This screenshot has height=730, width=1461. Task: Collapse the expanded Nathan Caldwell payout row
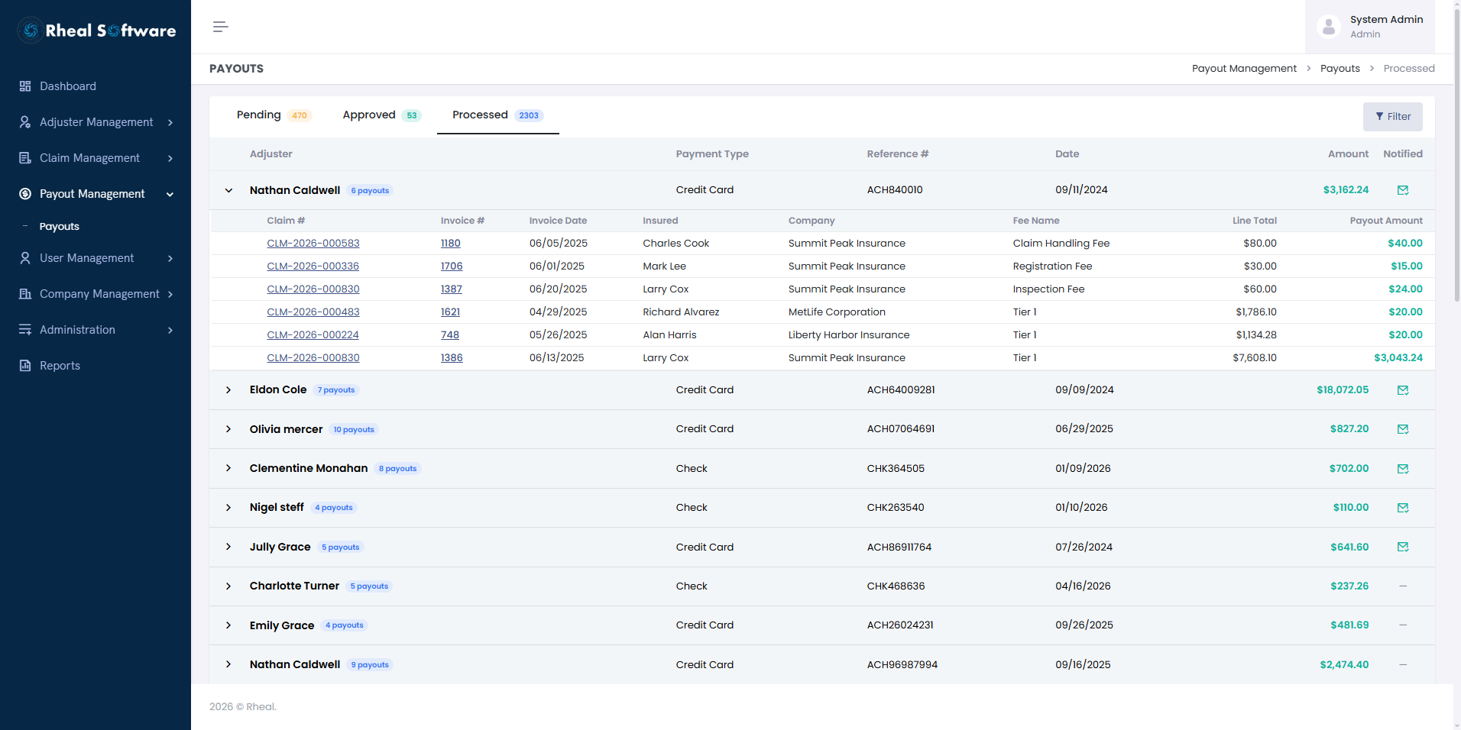(228, 190)
